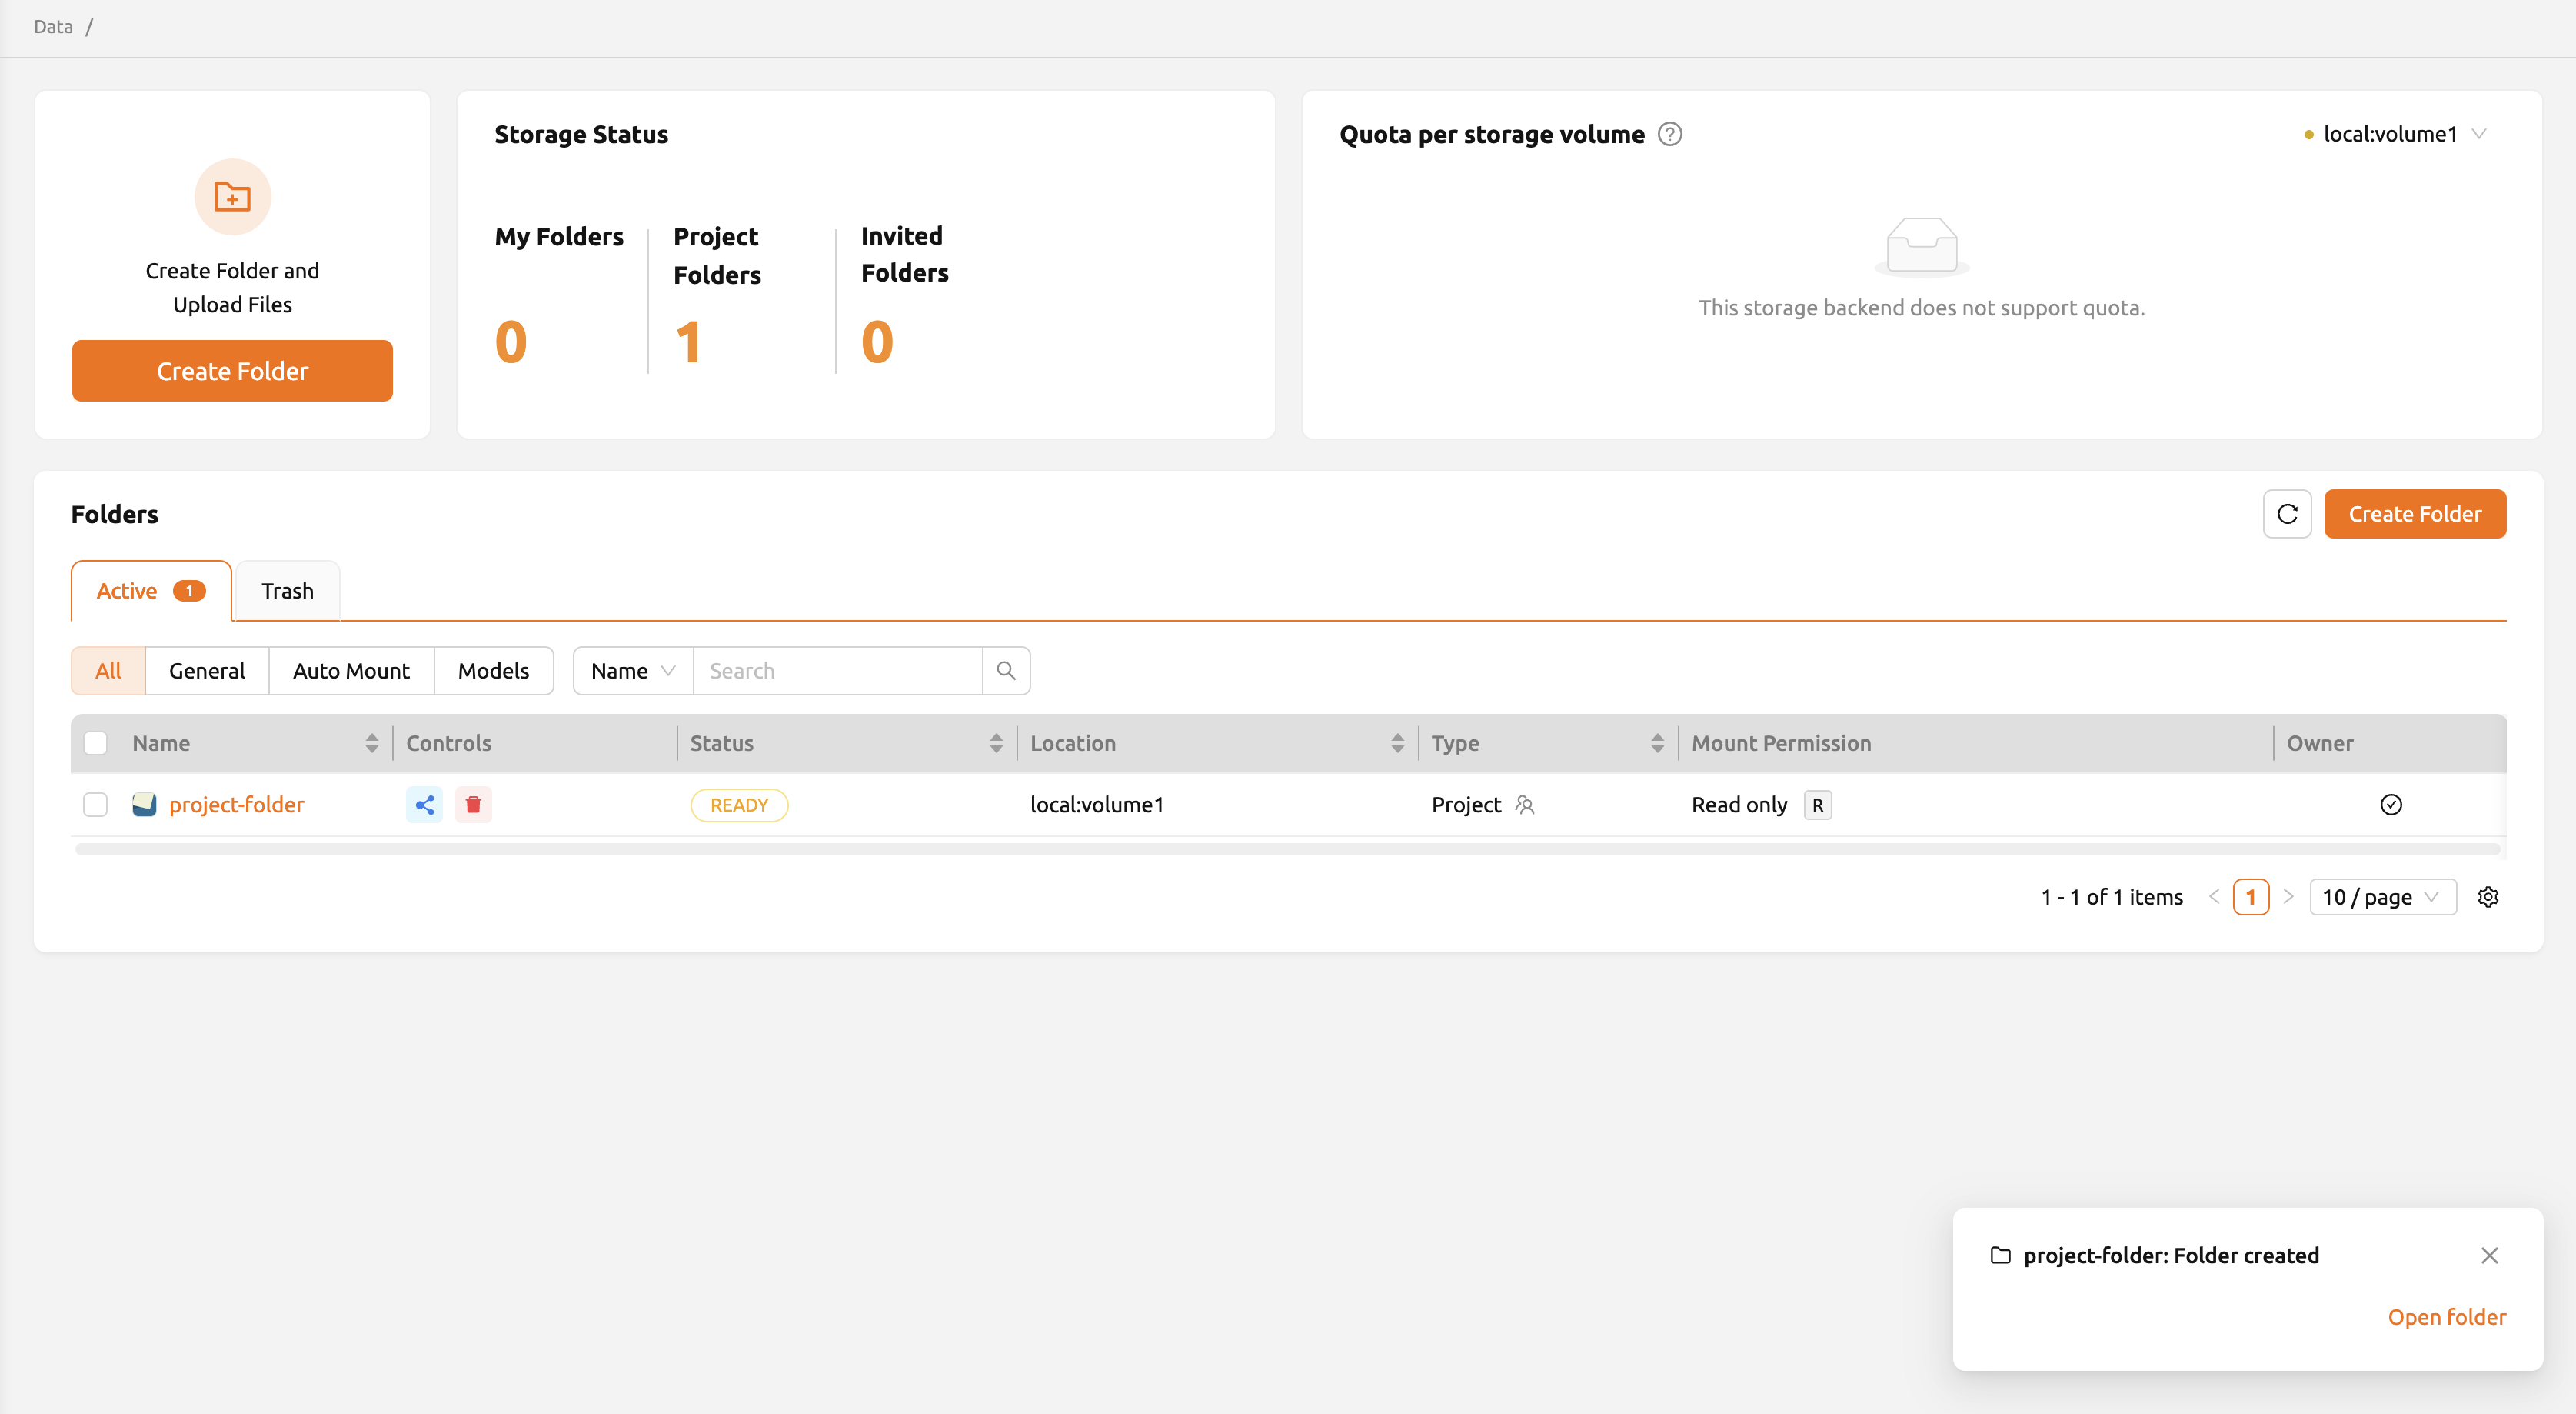Click the notification folder icon
The image size is (2576, 1414).
click(x=2000, y=1255)
